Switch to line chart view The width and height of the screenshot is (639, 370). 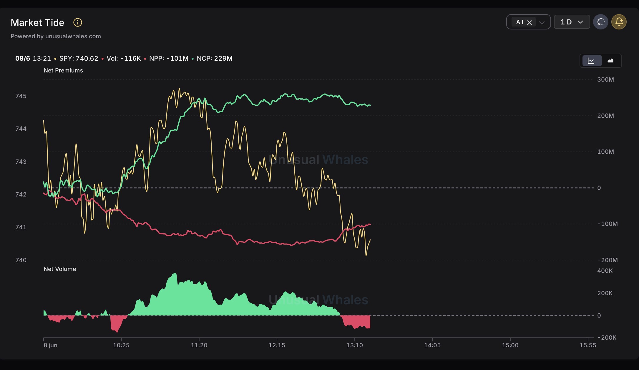[592, 61]
